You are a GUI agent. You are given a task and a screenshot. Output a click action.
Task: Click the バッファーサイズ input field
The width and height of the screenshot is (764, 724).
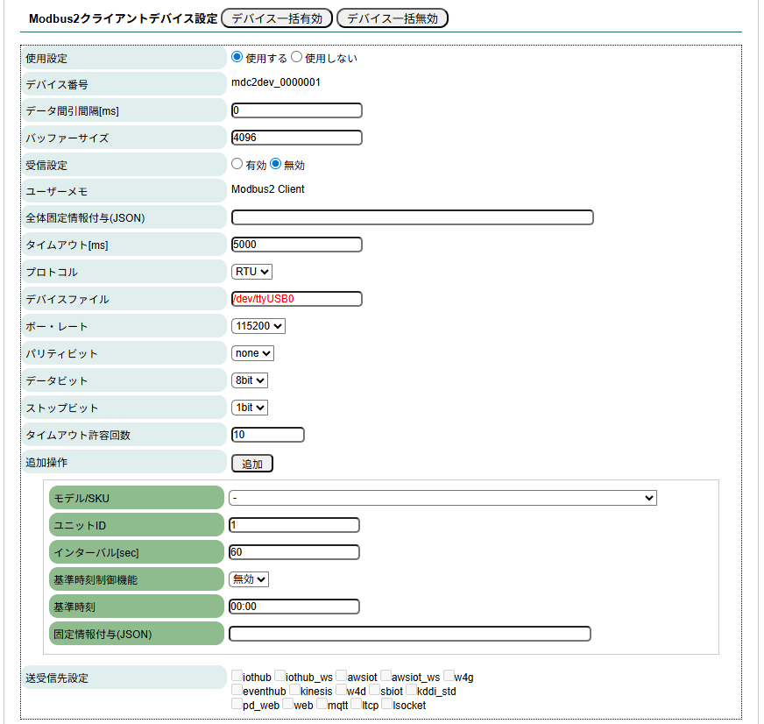pos(297,138)
